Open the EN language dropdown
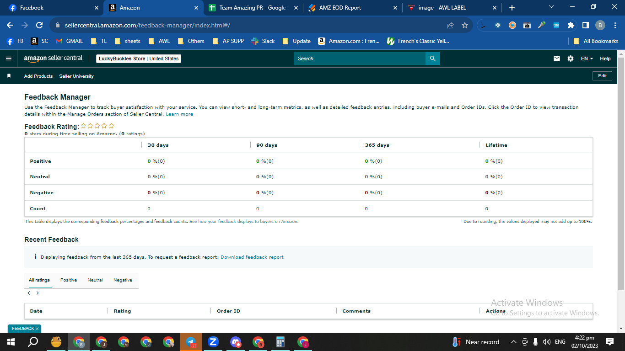The image size is (625, 351). [587, 58]
